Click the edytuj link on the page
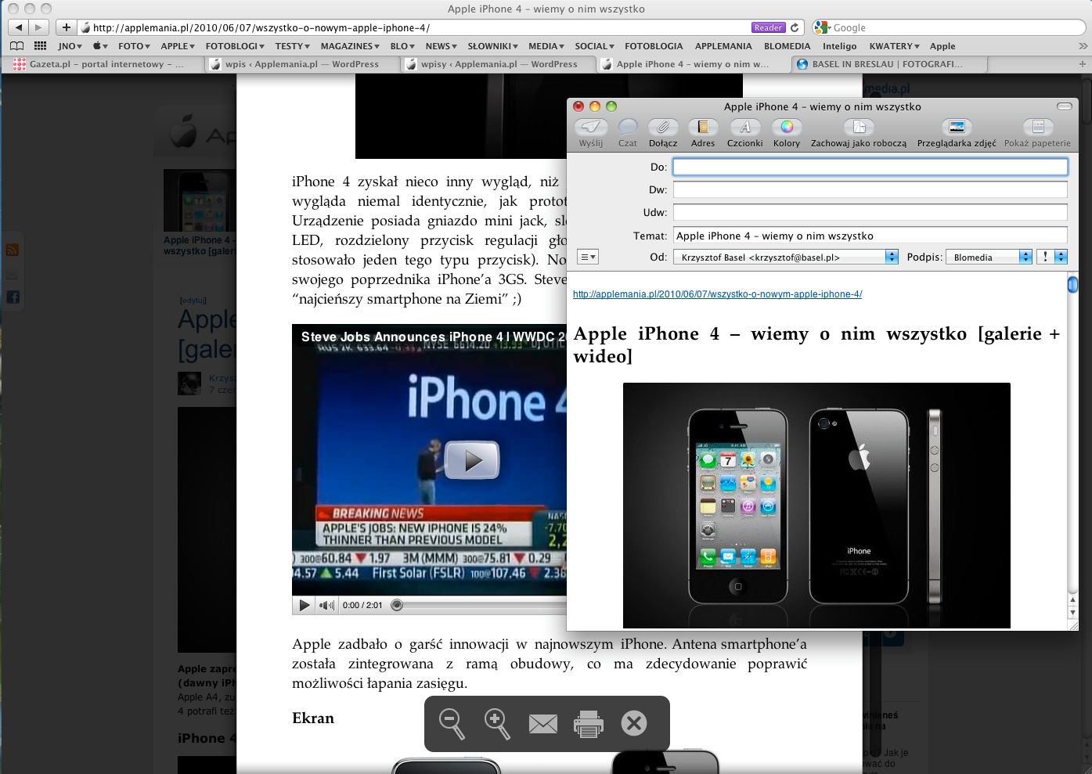This screenshot has width=1092, height=774. pos(193,300)
